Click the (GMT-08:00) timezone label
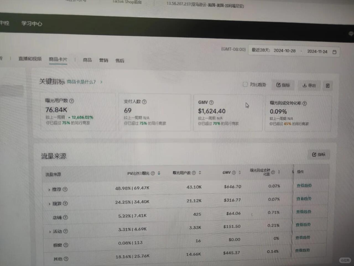The width and height of the screenshot is (354, 266). click(233, 49)
